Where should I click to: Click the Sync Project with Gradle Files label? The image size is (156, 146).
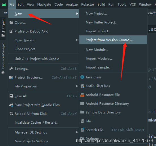click(x=37, y=105)
